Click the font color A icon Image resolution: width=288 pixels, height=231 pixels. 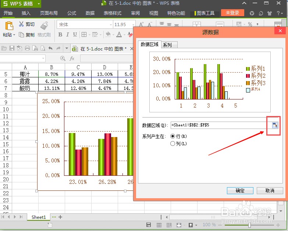point(119,34)
